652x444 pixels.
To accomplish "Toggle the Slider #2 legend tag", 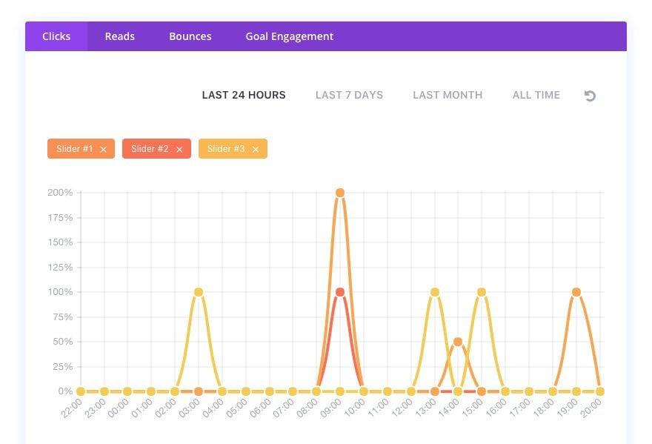I will coord(149,149).
